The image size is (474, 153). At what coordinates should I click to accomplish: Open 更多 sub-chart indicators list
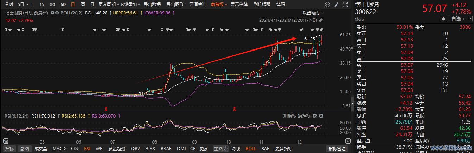[x=204, y=149]
